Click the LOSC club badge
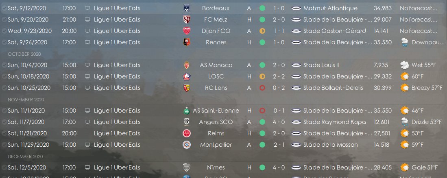The height and width of the screenshot is (178, 447). coord(187,77)
